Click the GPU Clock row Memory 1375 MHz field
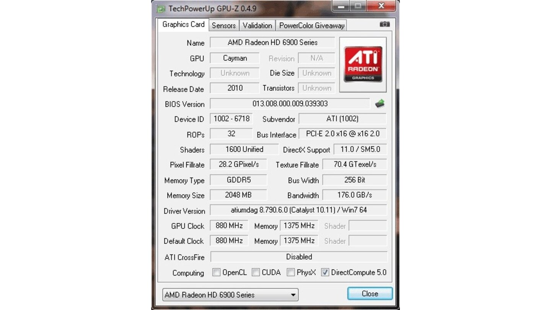The width and height of the screenshot is (551, 310). (x=299, y=226)
